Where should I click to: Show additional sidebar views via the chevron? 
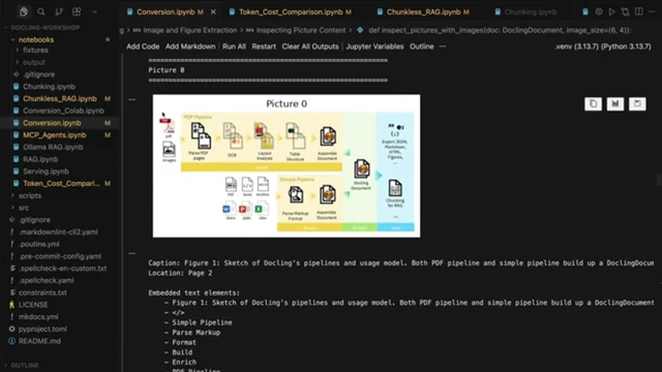94,12
